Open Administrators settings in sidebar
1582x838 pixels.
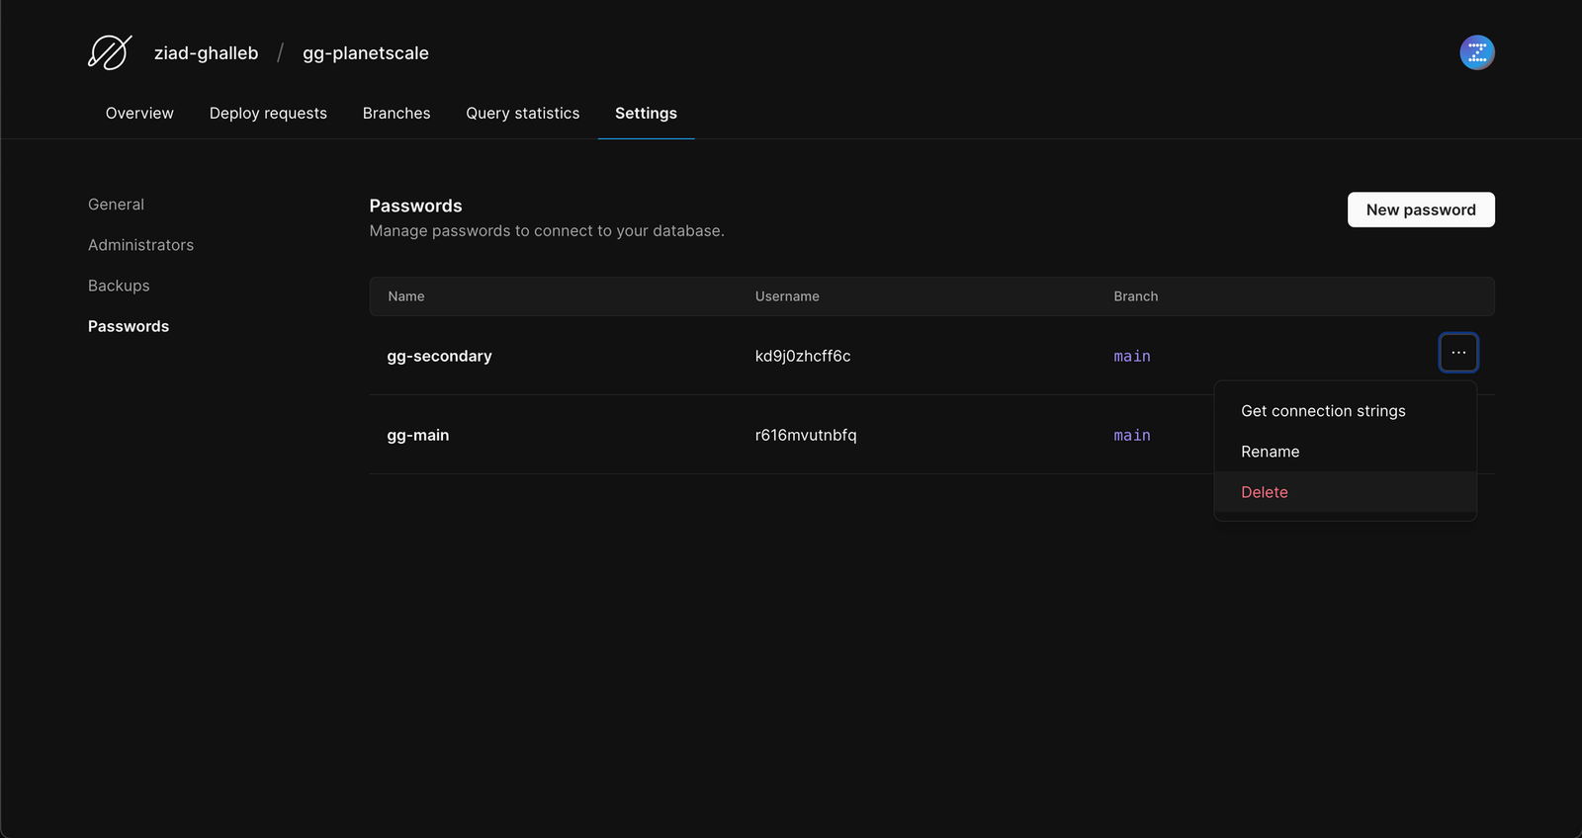[x=140, y=245]
